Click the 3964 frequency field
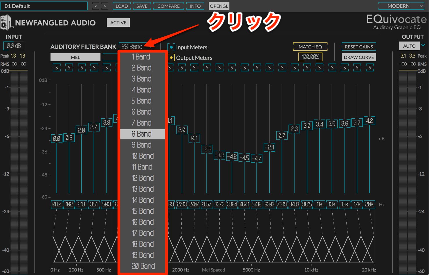 tap(232, 204)
